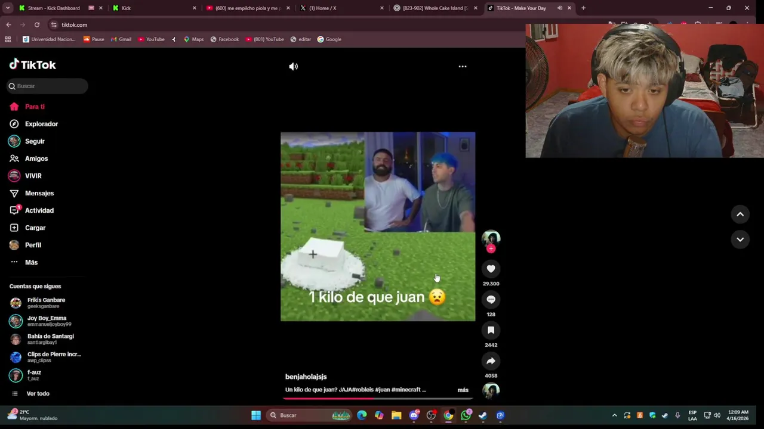Open the Windows Start menu
The height and width of the screenshot is (429, 764).
256,415
